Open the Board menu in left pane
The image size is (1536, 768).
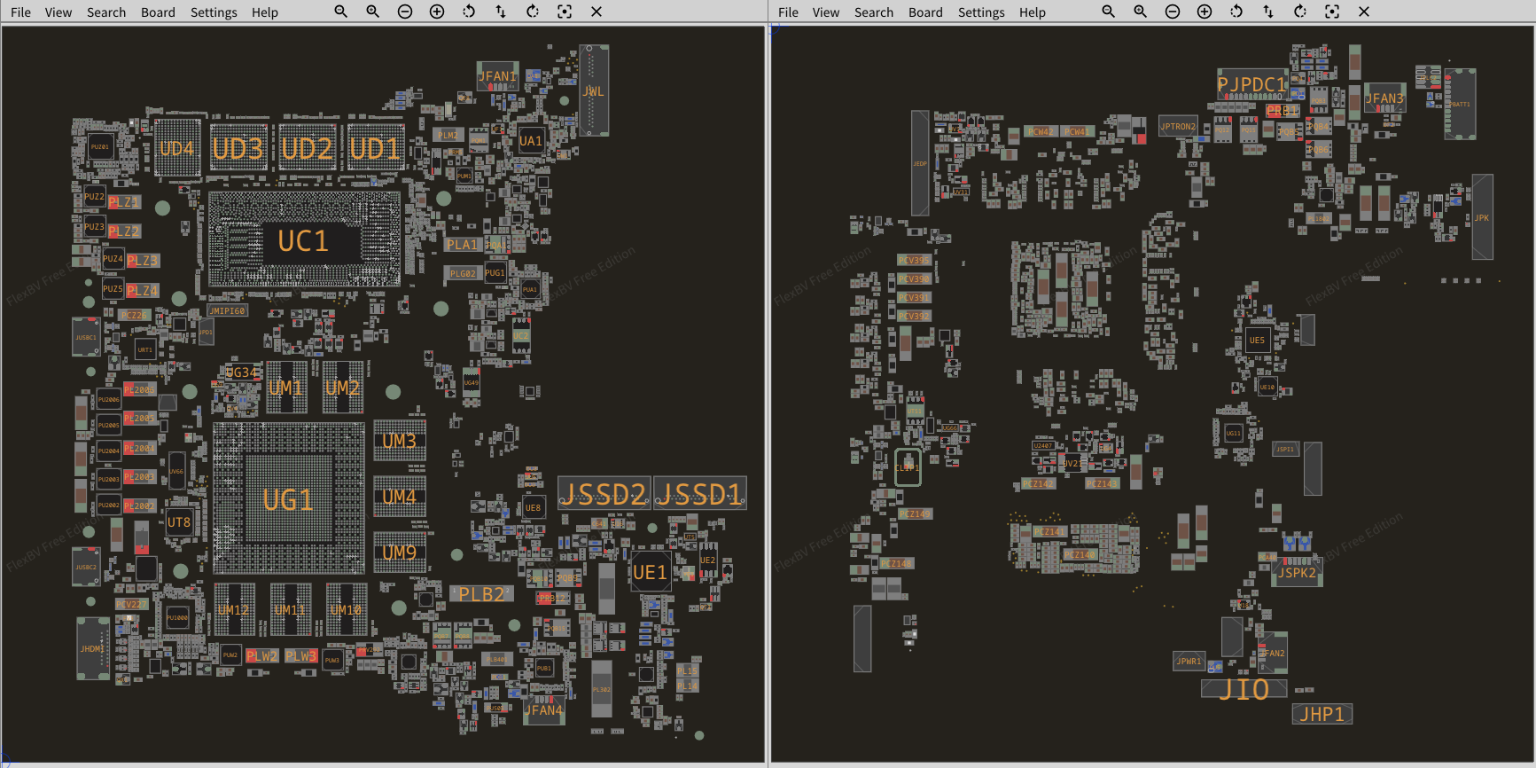point(158,12)
